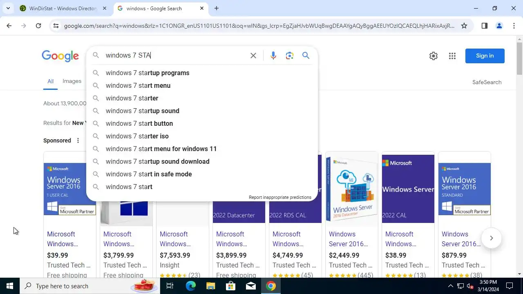The width and height of the screenshot is (523, 294).
Task: Show hidden system tray icons
Action: click(x=450, y=286)
